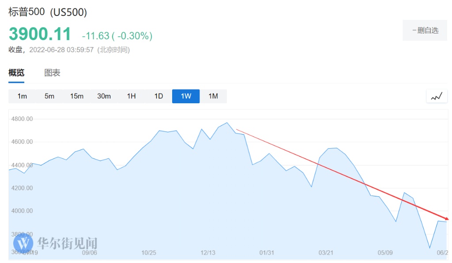The height and width of the screenshot is (263, 452).
Task: Choose the 1D chart period
Action: (158, 96)
